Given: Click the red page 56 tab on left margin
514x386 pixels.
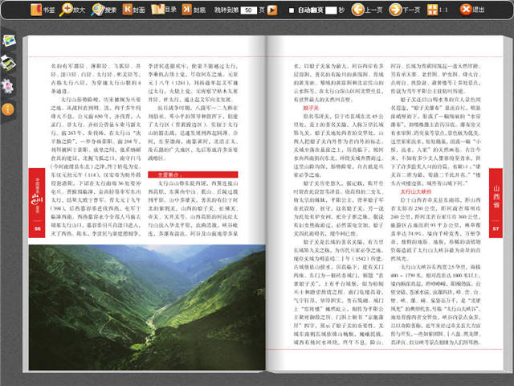Looking at the screenshot, I should click(37, 203).
